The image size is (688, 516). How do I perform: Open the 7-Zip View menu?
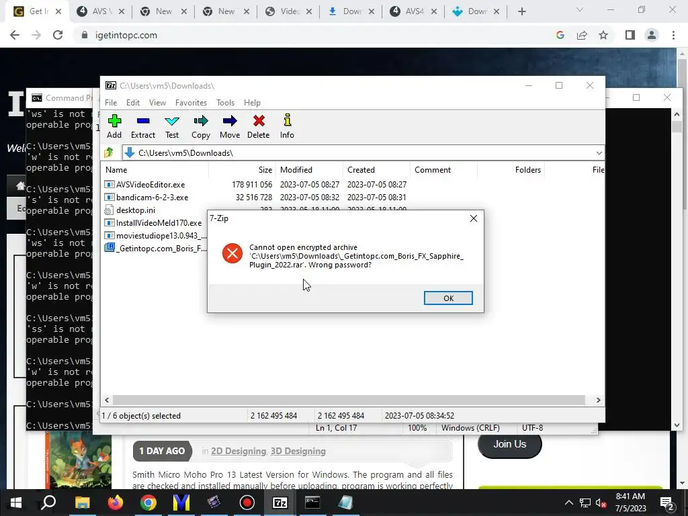(157, 103)
